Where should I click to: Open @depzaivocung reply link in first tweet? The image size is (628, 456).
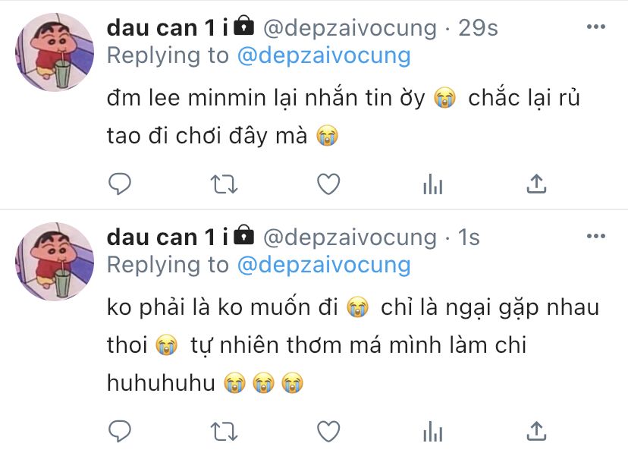(324, 55)
